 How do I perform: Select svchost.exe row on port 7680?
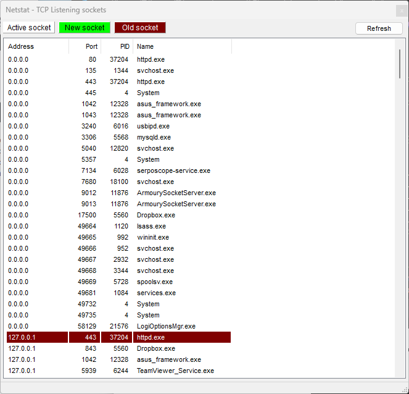[118, 182]
